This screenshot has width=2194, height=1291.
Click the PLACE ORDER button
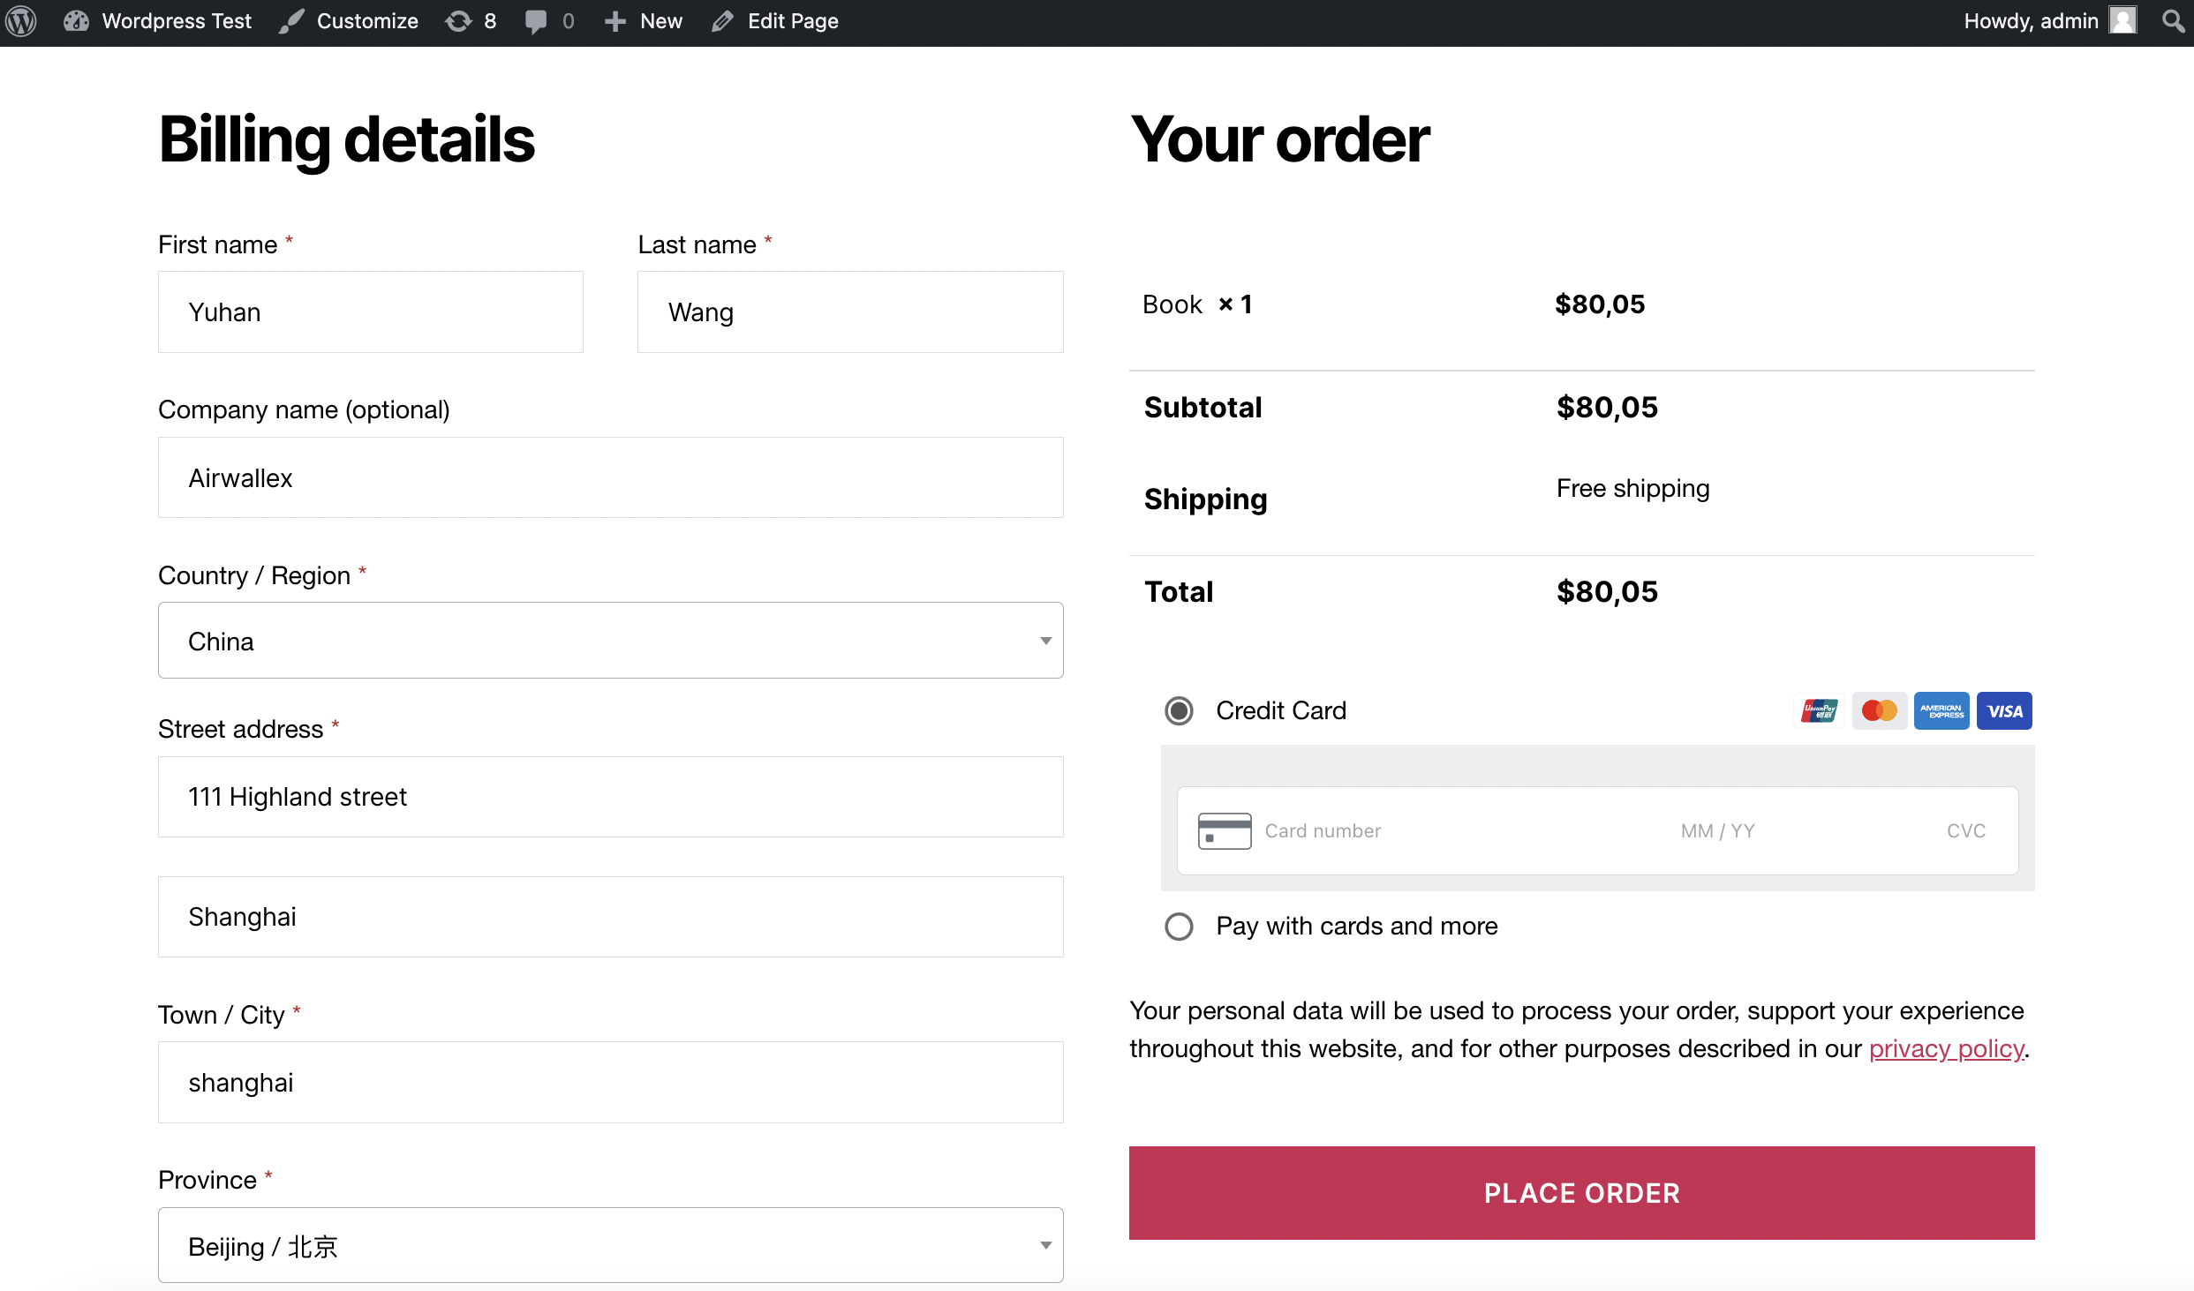point(1580,1191)
